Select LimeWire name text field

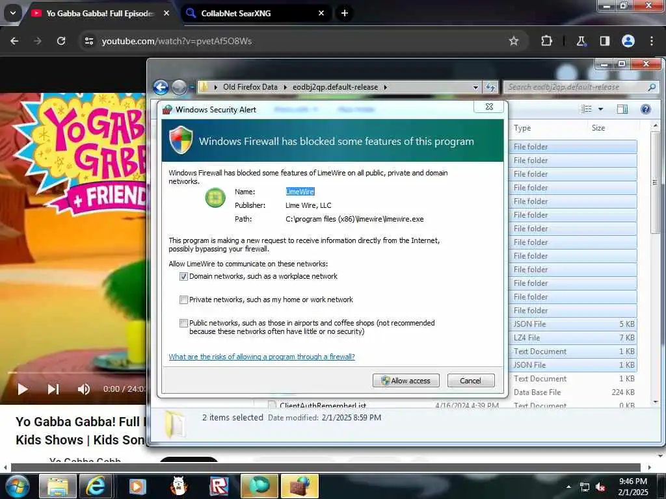tap(300, 192)
